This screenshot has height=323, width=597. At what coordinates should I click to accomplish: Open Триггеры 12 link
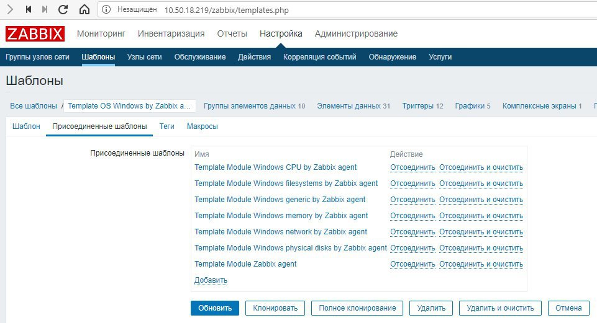click(x=422, y=106)
